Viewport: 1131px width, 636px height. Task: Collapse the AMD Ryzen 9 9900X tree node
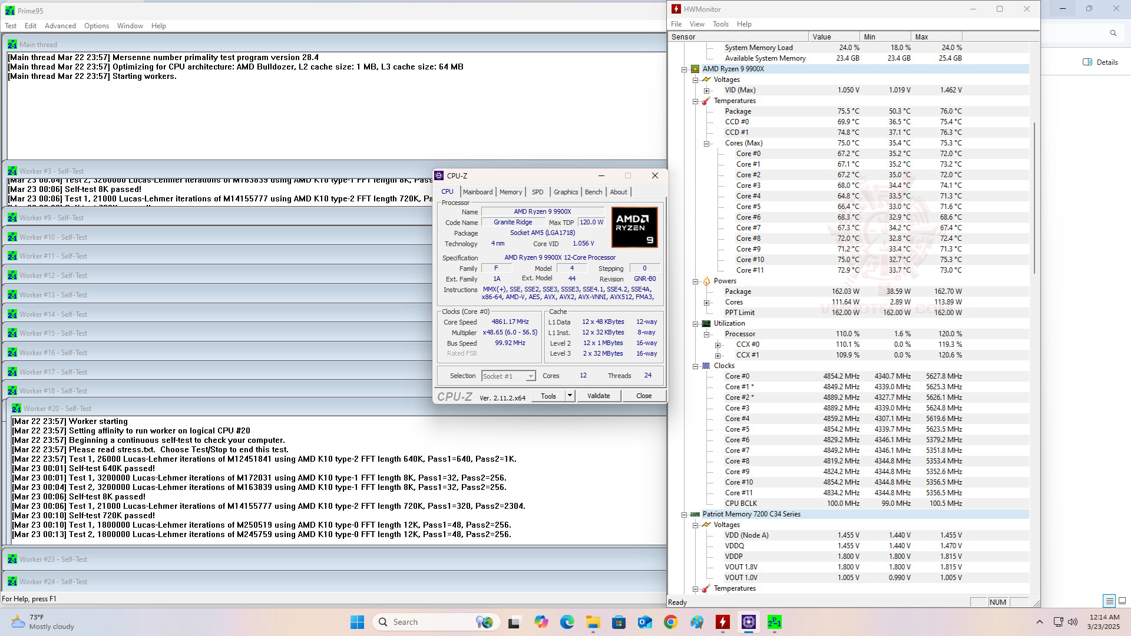point(684,69)
